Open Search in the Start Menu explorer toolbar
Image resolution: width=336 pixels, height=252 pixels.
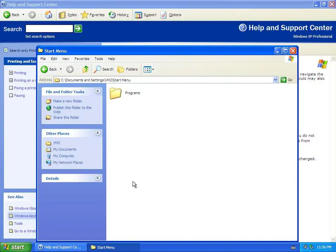pyautogui.click(x=103, y=69)
